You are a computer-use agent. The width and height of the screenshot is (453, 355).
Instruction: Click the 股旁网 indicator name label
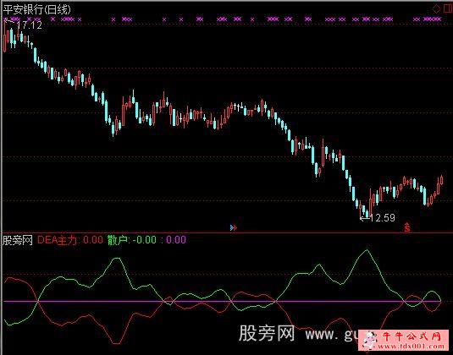click(18, 240)
